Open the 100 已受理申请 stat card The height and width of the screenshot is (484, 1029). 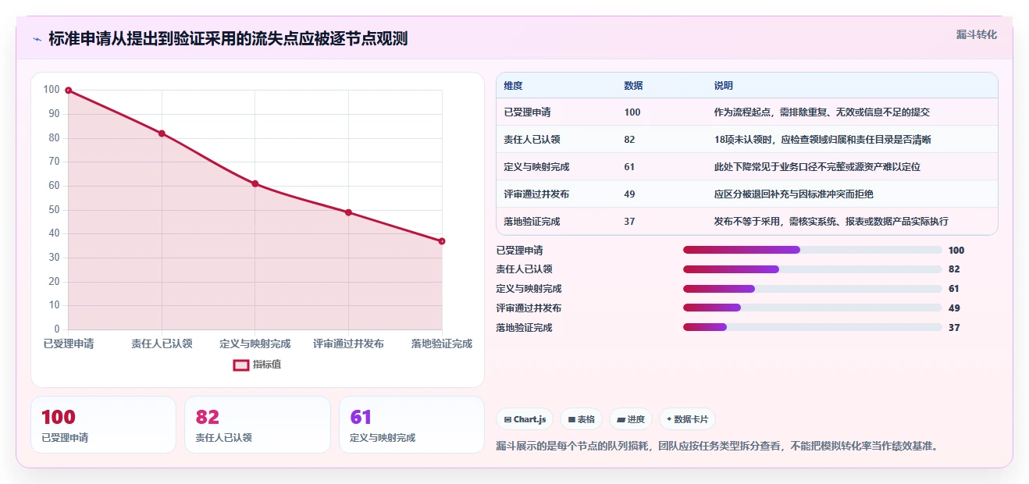click(103, 425)
